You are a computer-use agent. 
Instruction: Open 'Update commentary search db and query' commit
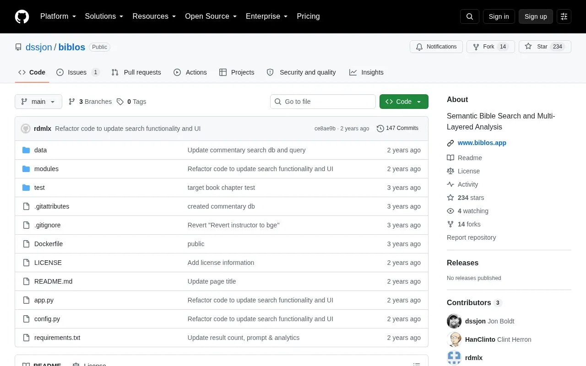tap(246, 150)
